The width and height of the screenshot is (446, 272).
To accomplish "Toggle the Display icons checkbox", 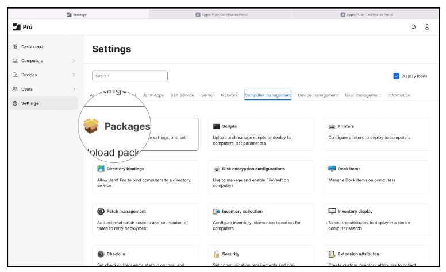I will (x=396, y=76).
